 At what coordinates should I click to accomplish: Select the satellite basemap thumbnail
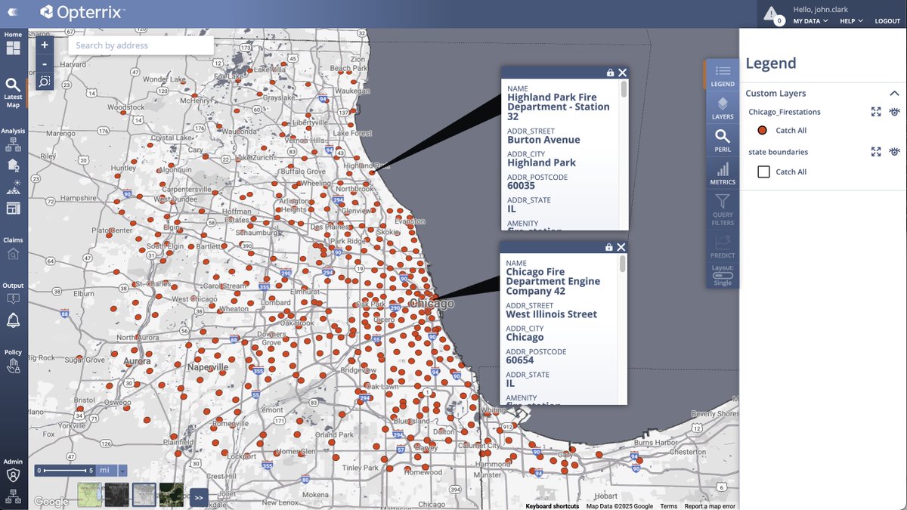(x=171, y=494)
